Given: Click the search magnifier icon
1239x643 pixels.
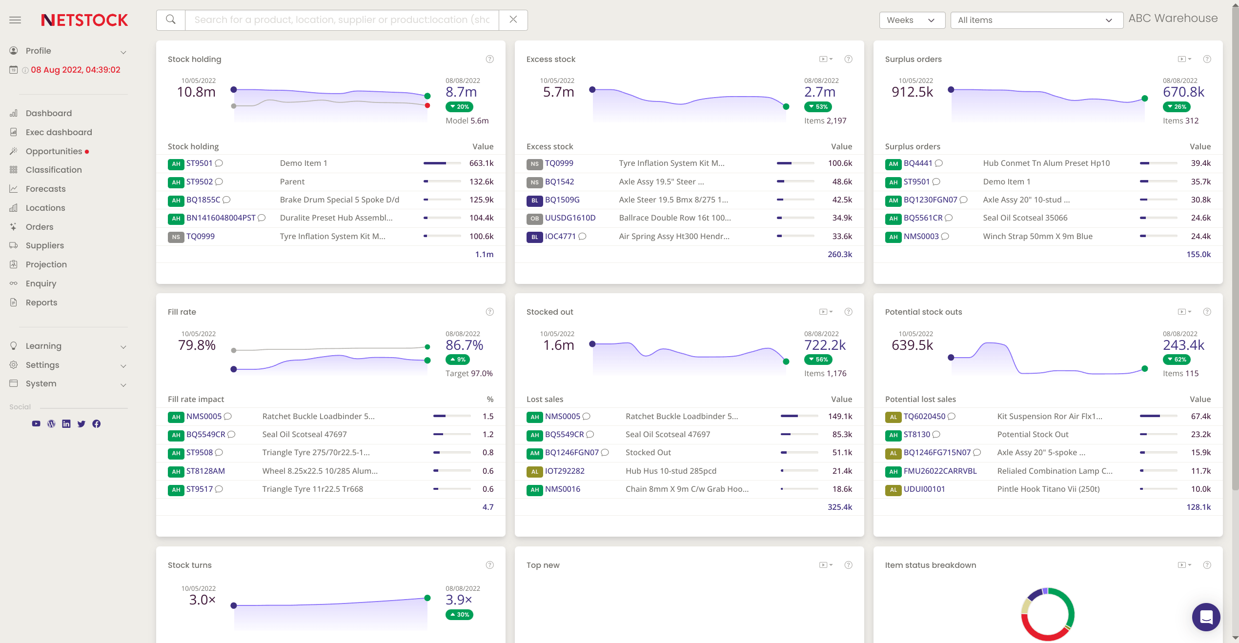Looking at the screenshot, I should click(x=170, y=20).
